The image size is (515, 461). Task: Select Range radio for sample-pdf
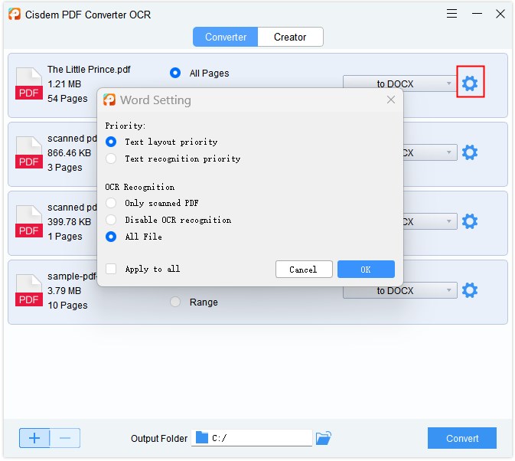pyautogui.click(x=175, y=302)
